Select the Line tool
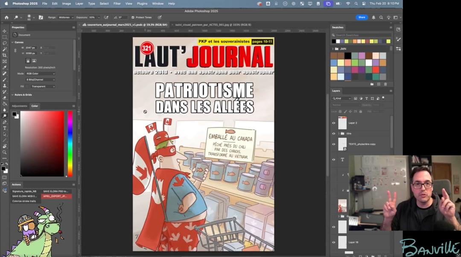Image resolution: width=461 pixels, height=257 pixels. coord(4,140)
